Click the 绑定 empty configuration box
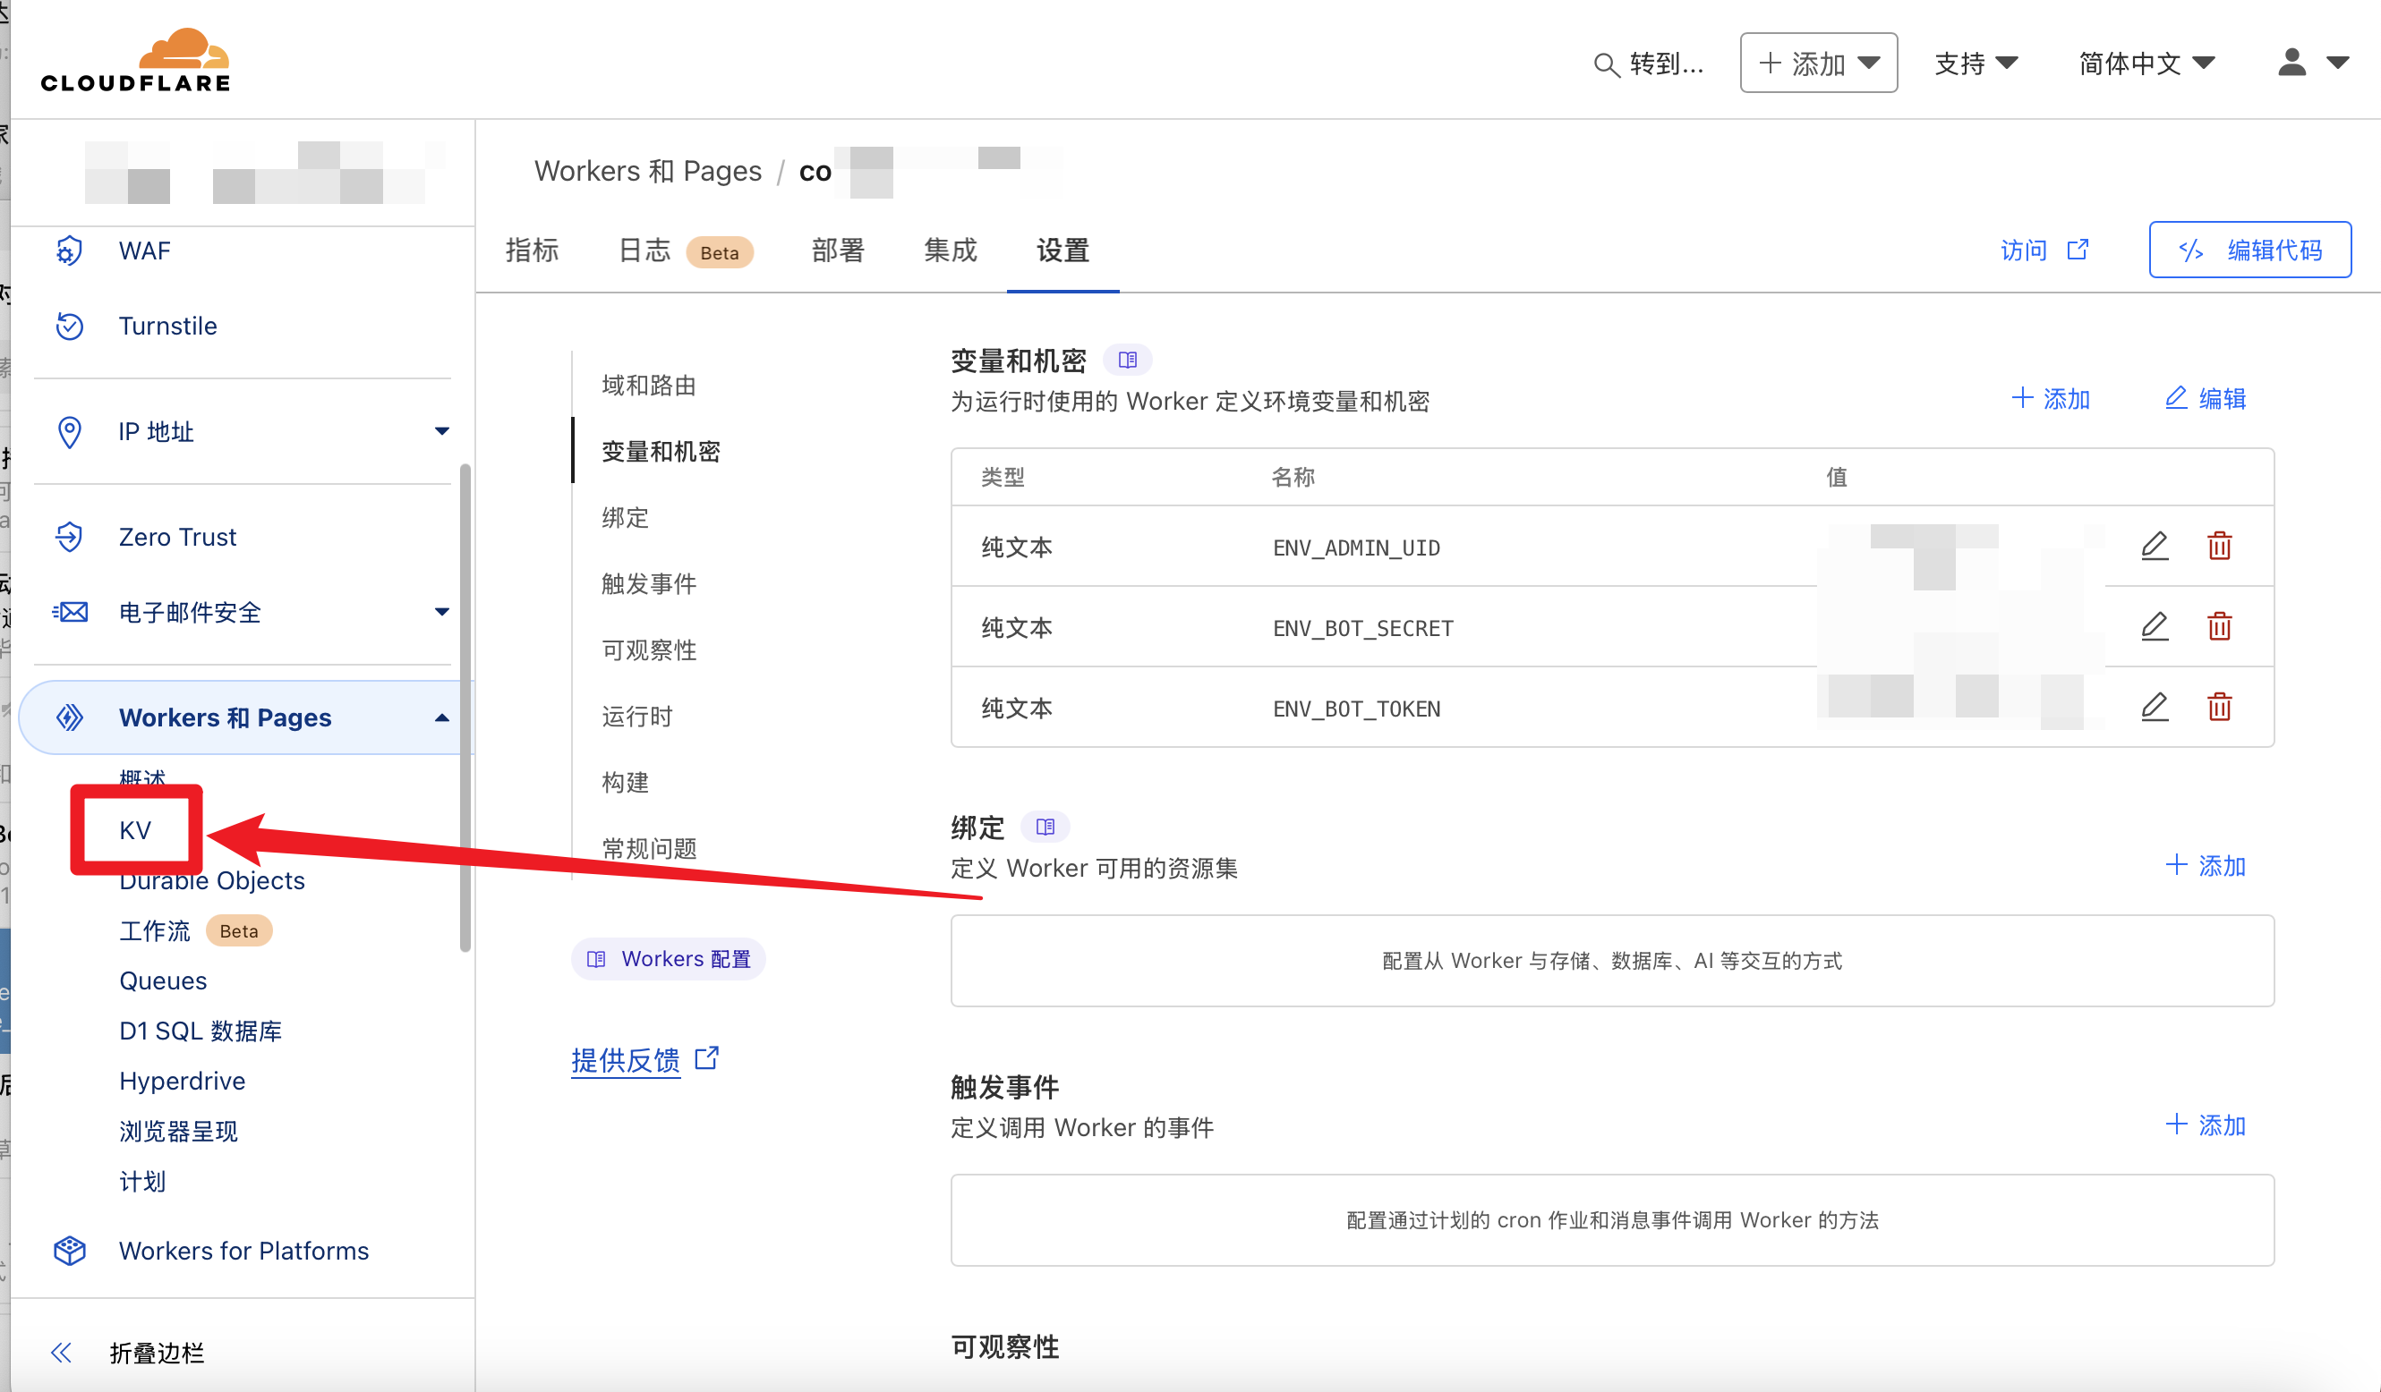The width and height of the screenshot is (2381, 1392). 1612,961
